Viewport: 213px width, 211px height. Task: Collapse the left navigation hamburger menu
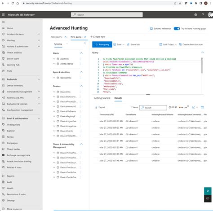point(3,22)
